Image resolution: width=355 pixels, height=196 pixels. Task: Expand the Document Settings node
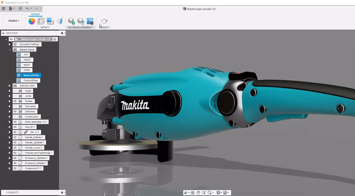9,44
